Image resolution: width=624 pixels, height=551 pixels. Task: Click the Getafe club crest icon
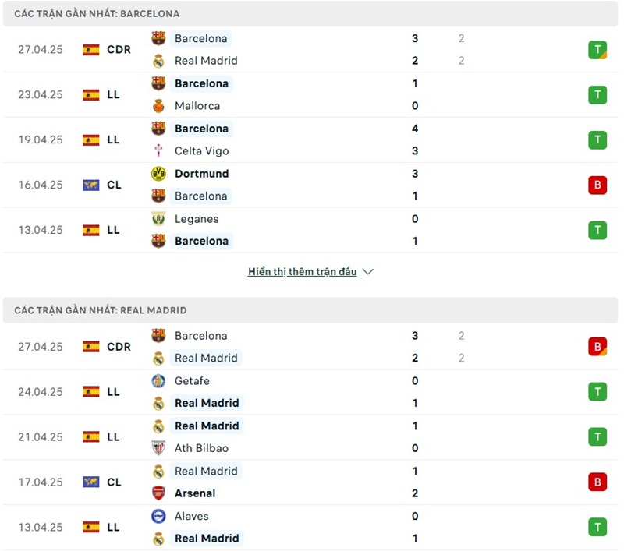pyautogui.click(x=158, y=381)
